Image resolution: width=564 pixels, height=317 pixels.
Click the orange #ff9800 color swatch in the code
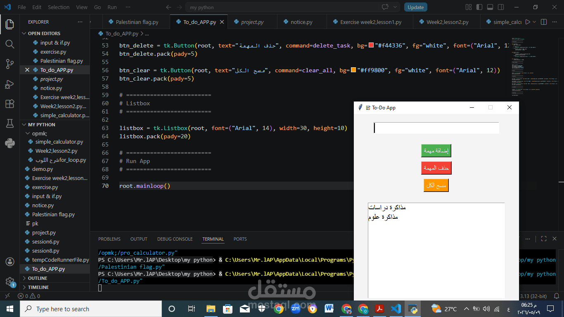click(x=353, y=70)
